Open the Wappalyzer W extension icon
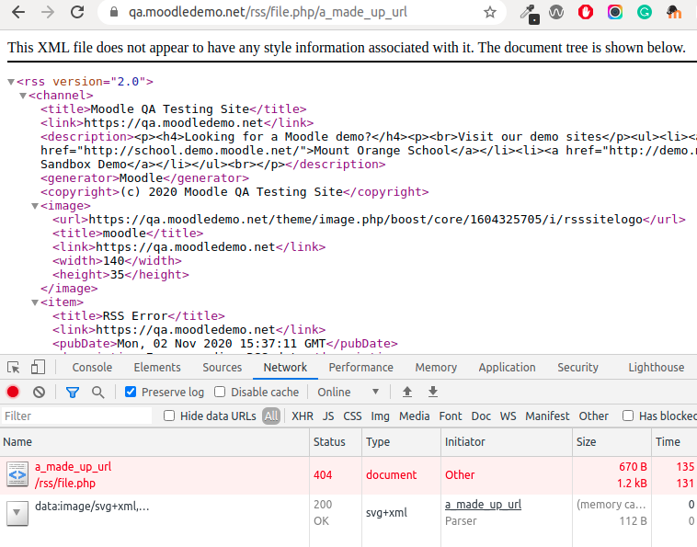 (556, 12)
